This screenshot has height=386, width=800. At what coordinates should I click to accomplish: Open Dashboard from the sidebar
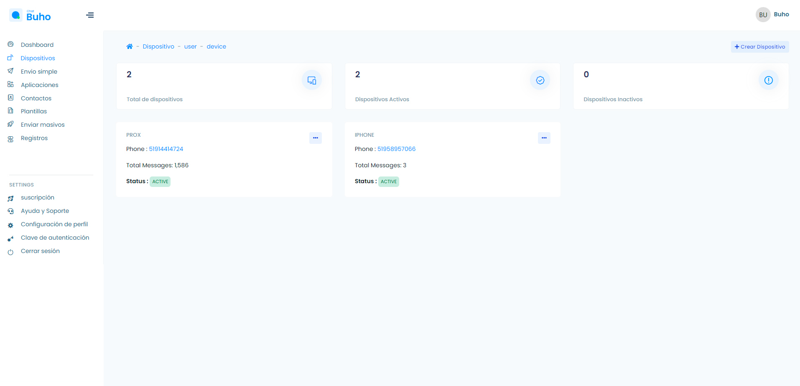[x=37, y=45]
